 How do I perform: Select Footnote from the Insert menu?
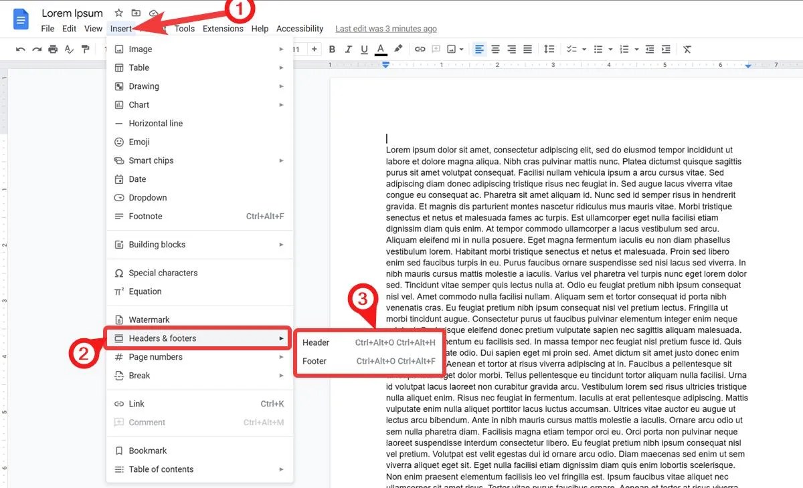tap(143, 216)
